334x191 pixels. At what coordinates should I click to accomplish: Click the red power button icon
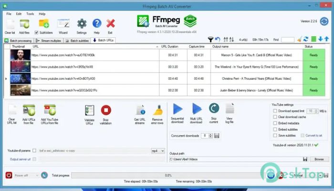point(9,175)
